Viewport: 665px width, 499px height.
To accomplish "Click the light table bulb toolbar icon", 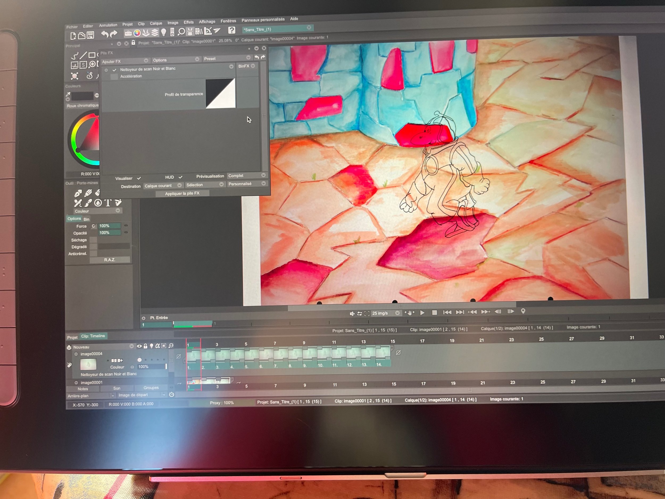I will click(x=164, y=32).
